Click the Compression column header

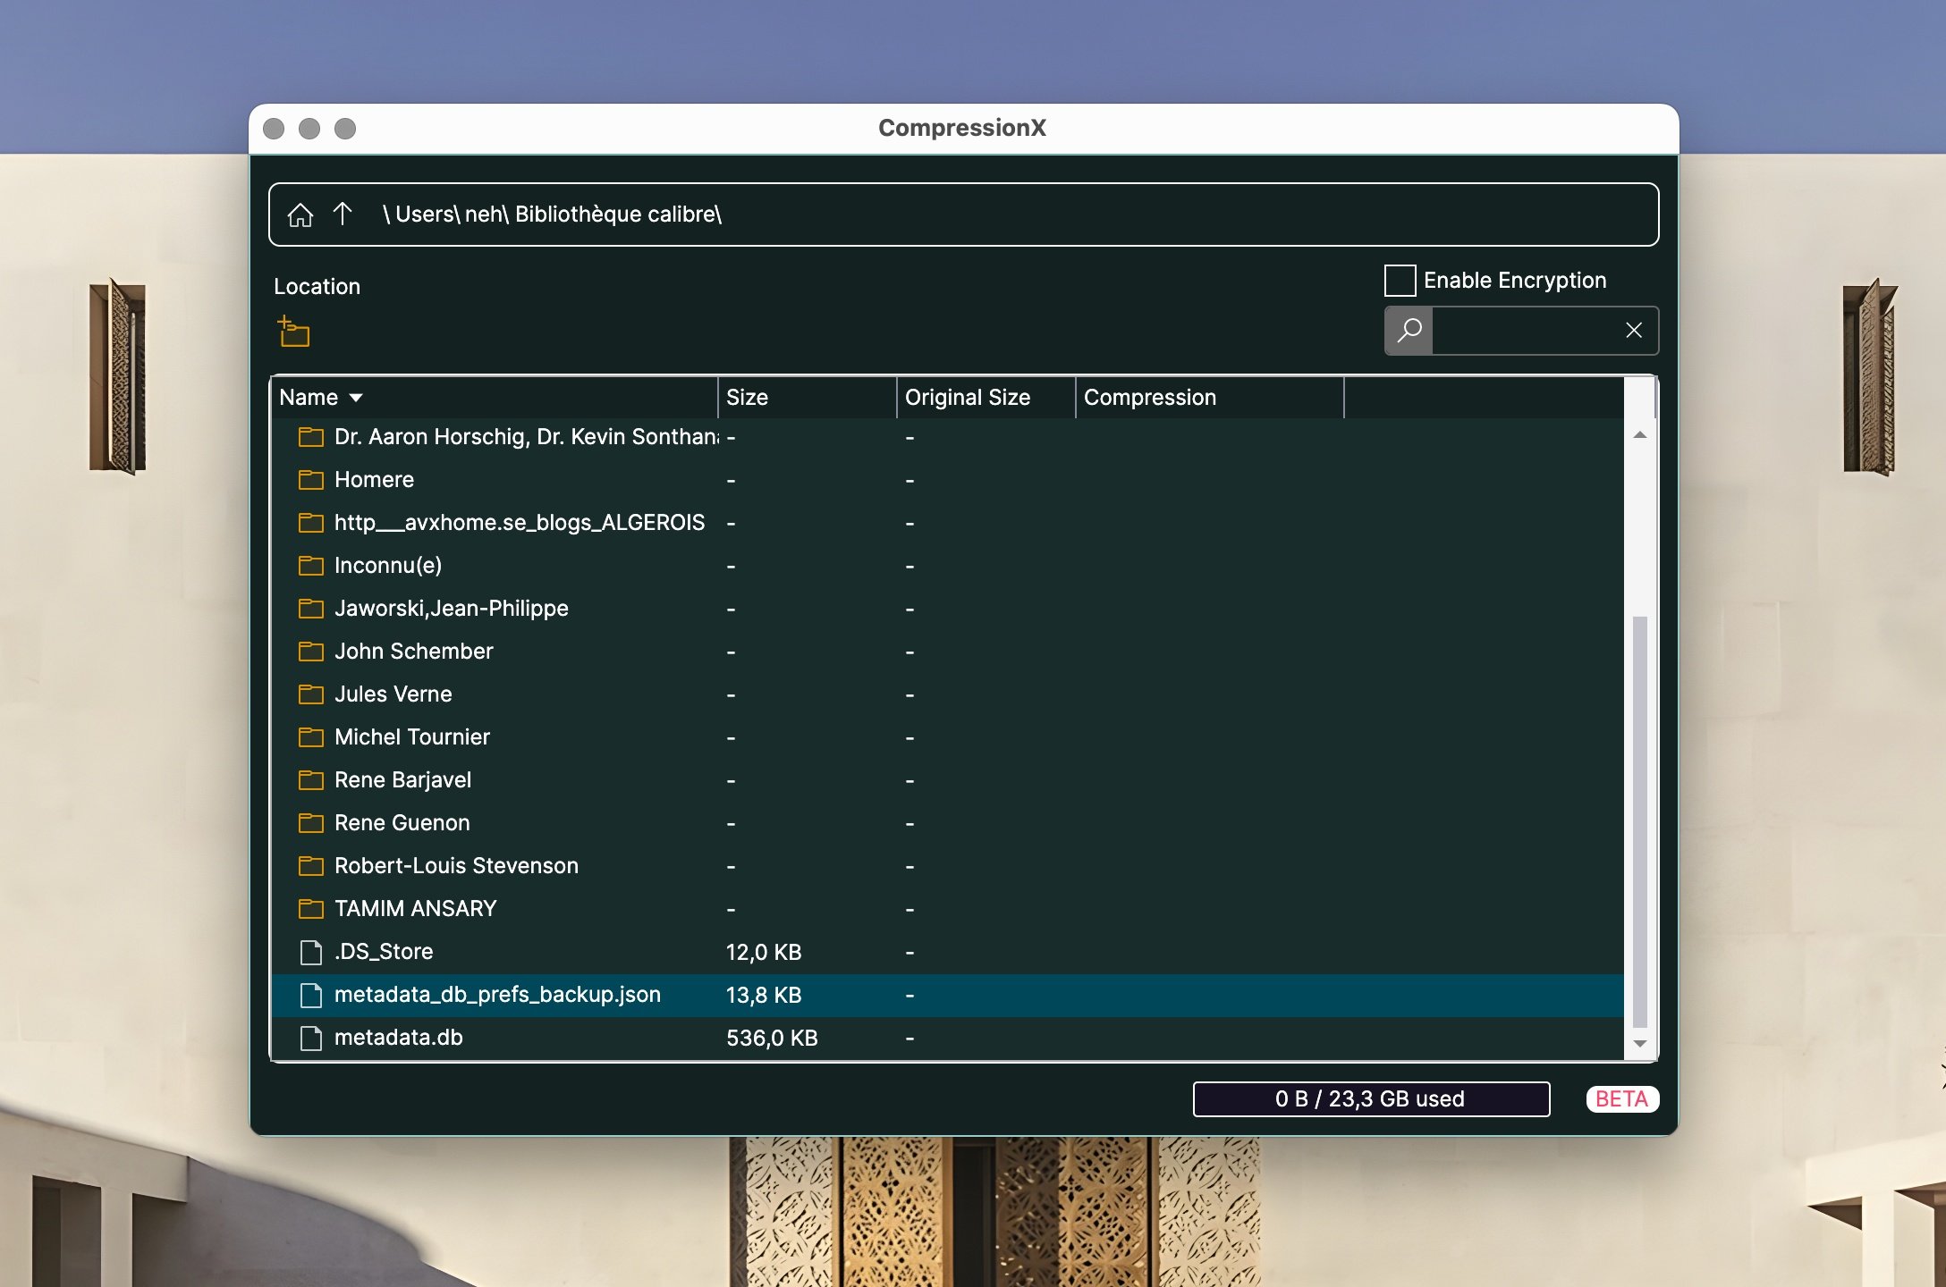click(x=1150, y=397)
